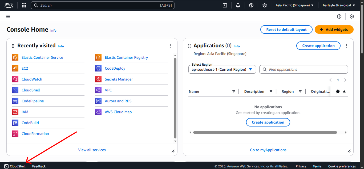
Task: Open the services grid menu icon
Action: click(24, 5)
